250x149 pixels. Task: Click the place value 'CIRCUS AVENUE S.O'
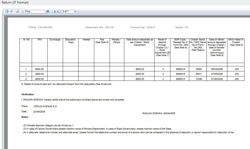pos(45,106)
